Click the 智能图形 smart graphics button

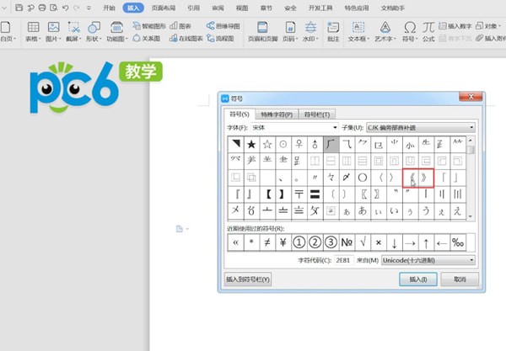[149, 26]
